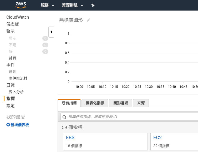Select the 好 alarm state item

pyautogui.click(x=11, y=51)
